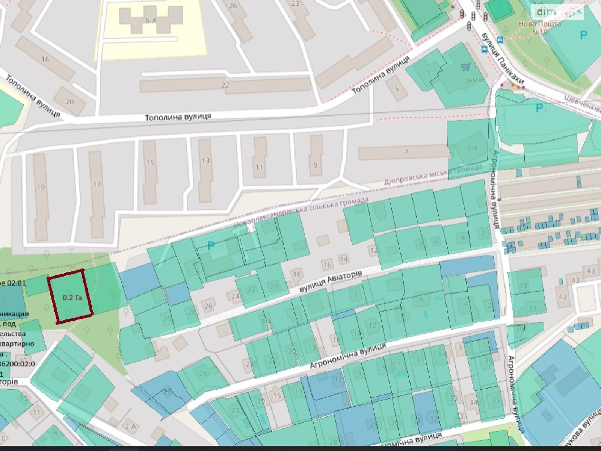
Task: Select the red-outlined 0.2 Га land parcel
Action: point(70,296)
